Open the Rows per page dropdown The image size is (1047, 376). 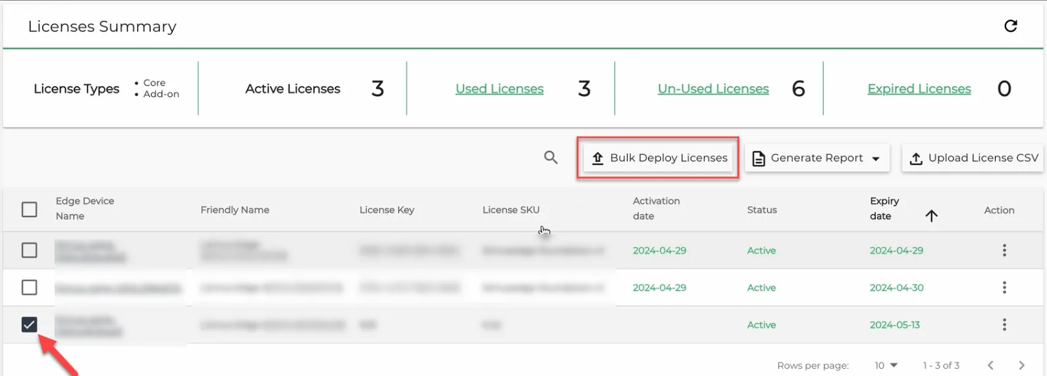pyautogui.click(x=886, y=365)
